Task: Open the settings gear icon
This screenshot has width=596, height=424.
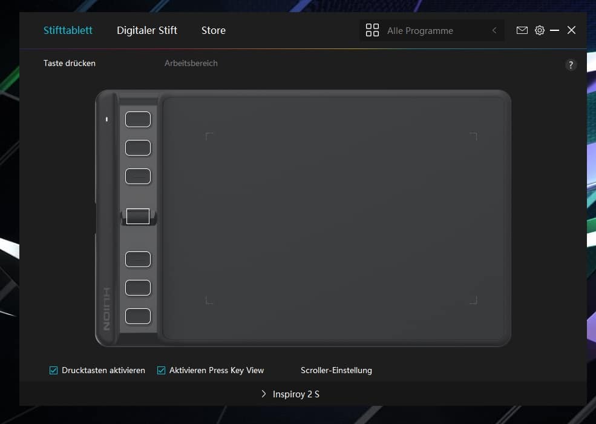Action: click(x=540, y=30)
